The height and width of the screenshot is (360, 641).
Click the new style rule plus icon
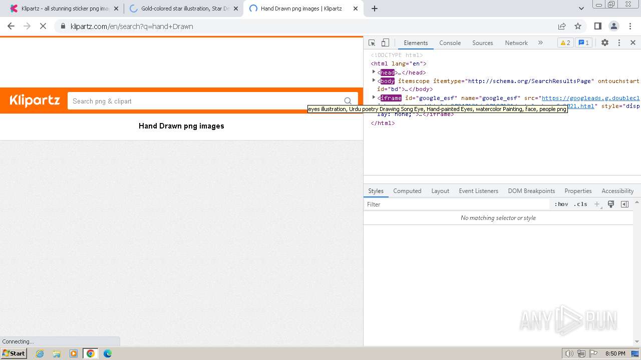(x=597, y=204)
